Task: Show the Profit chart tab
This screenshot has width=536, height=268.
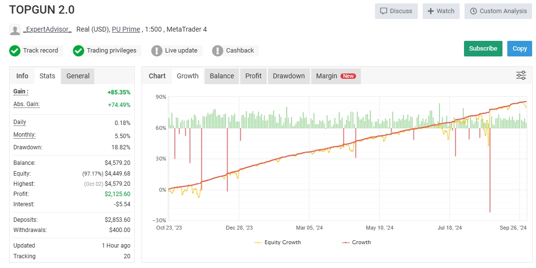Action: [x=253, y=76]
